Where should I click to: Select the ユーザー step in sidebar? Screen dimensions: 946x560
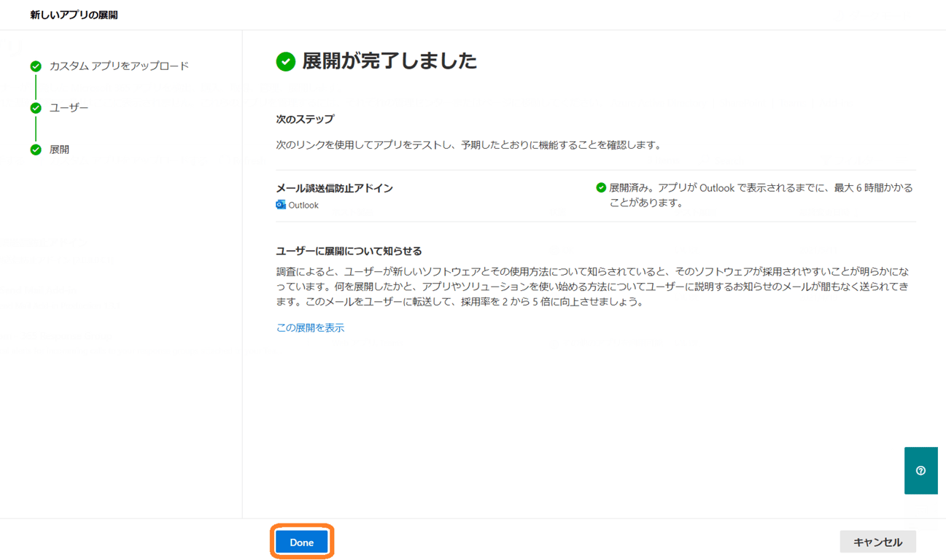69,107
